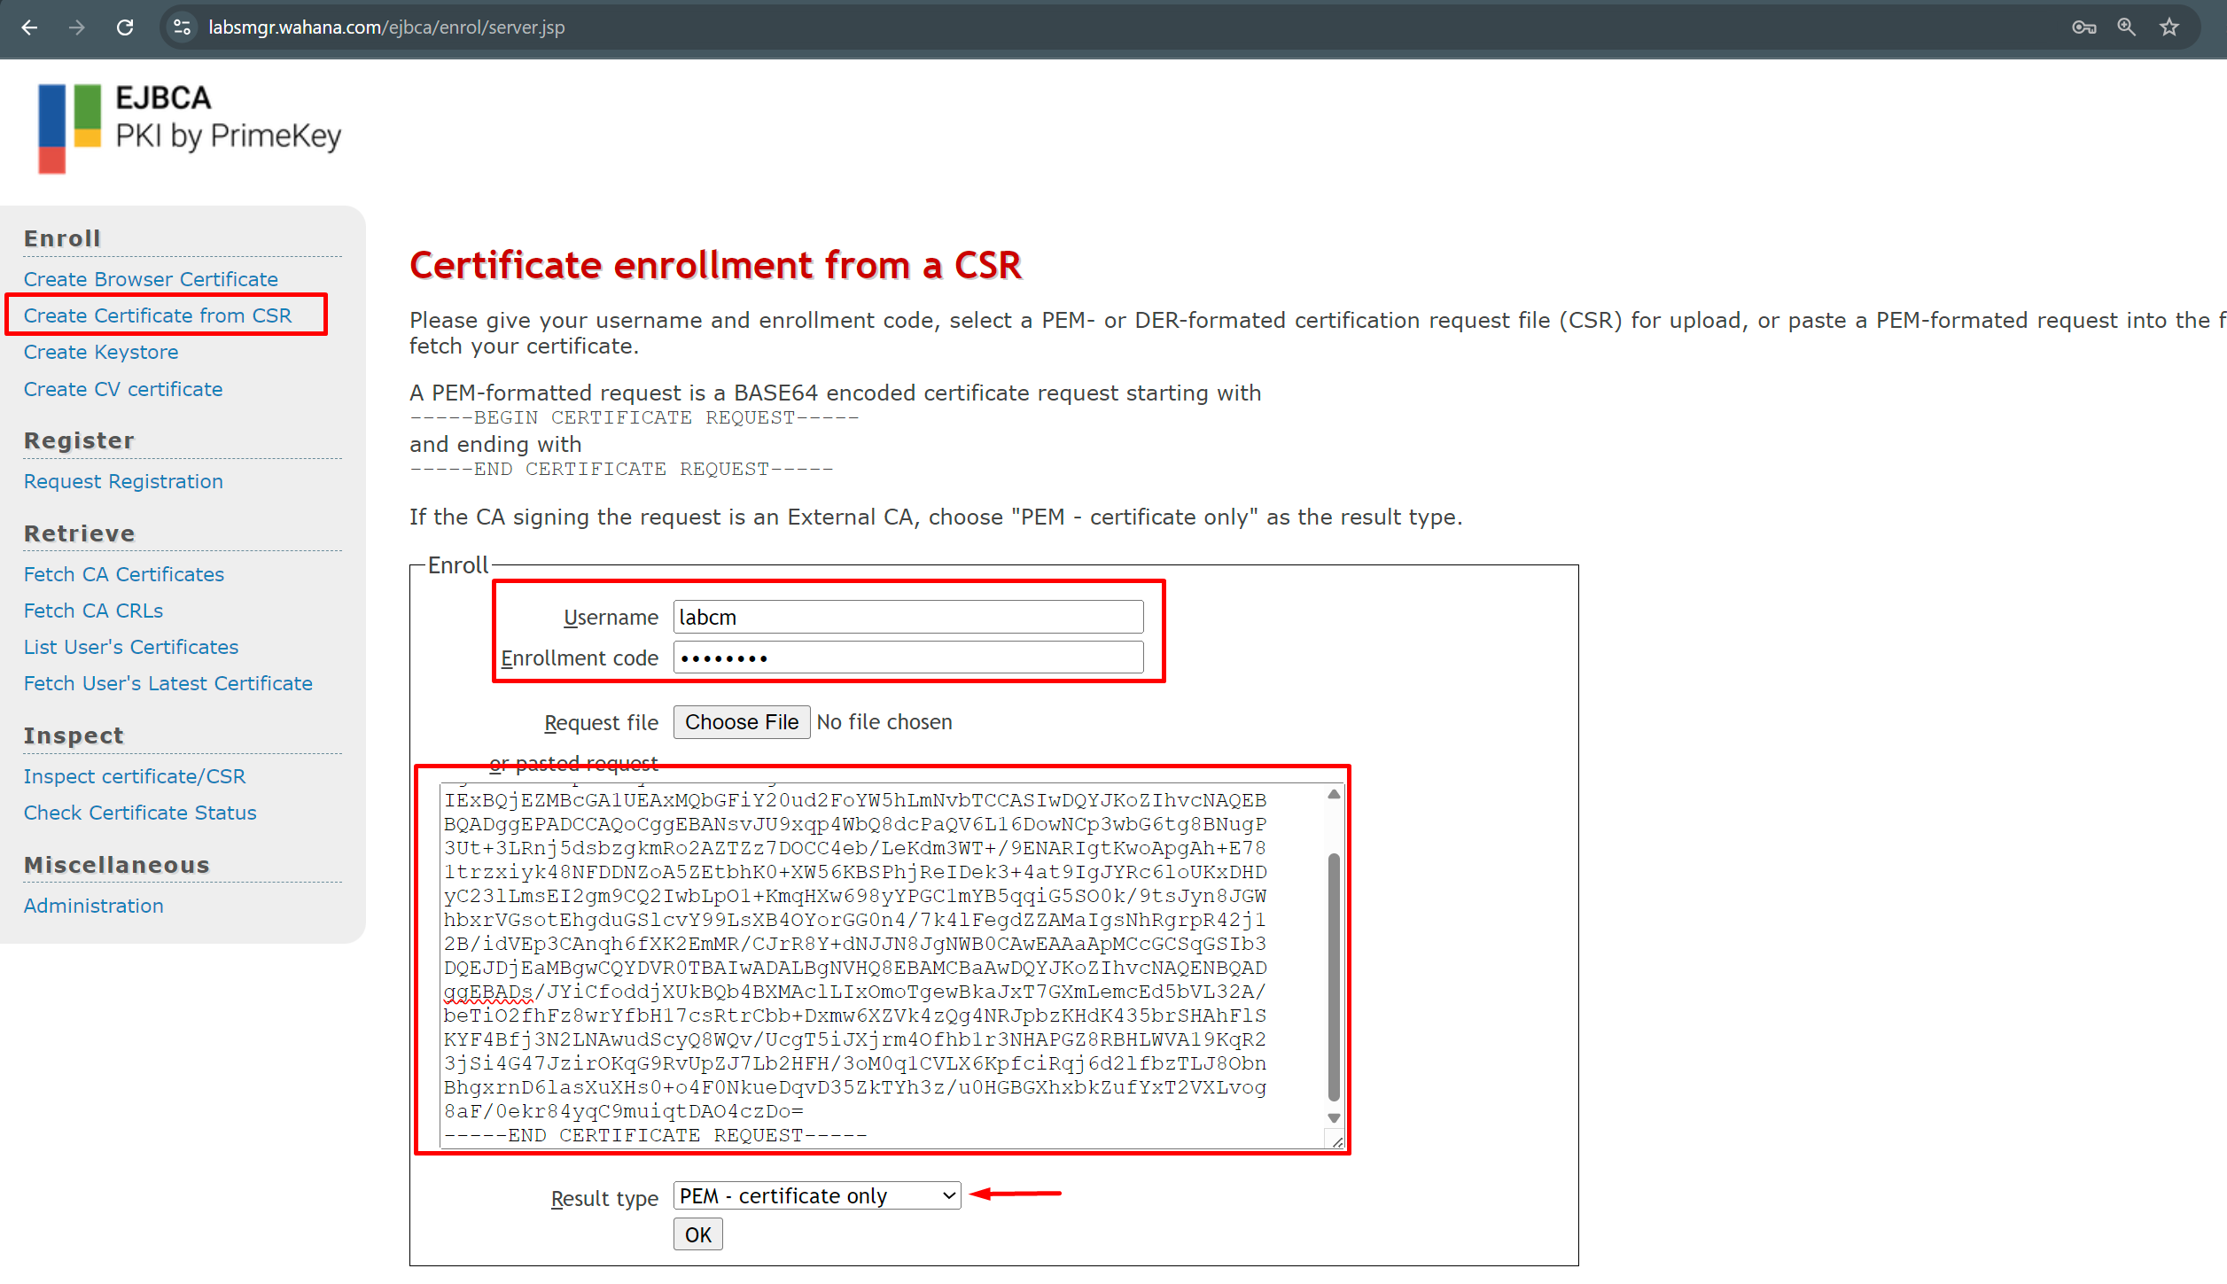Open Create Browser Certificate menu link
This screenshot has width=2227, height=1284.
click(151, 279)
